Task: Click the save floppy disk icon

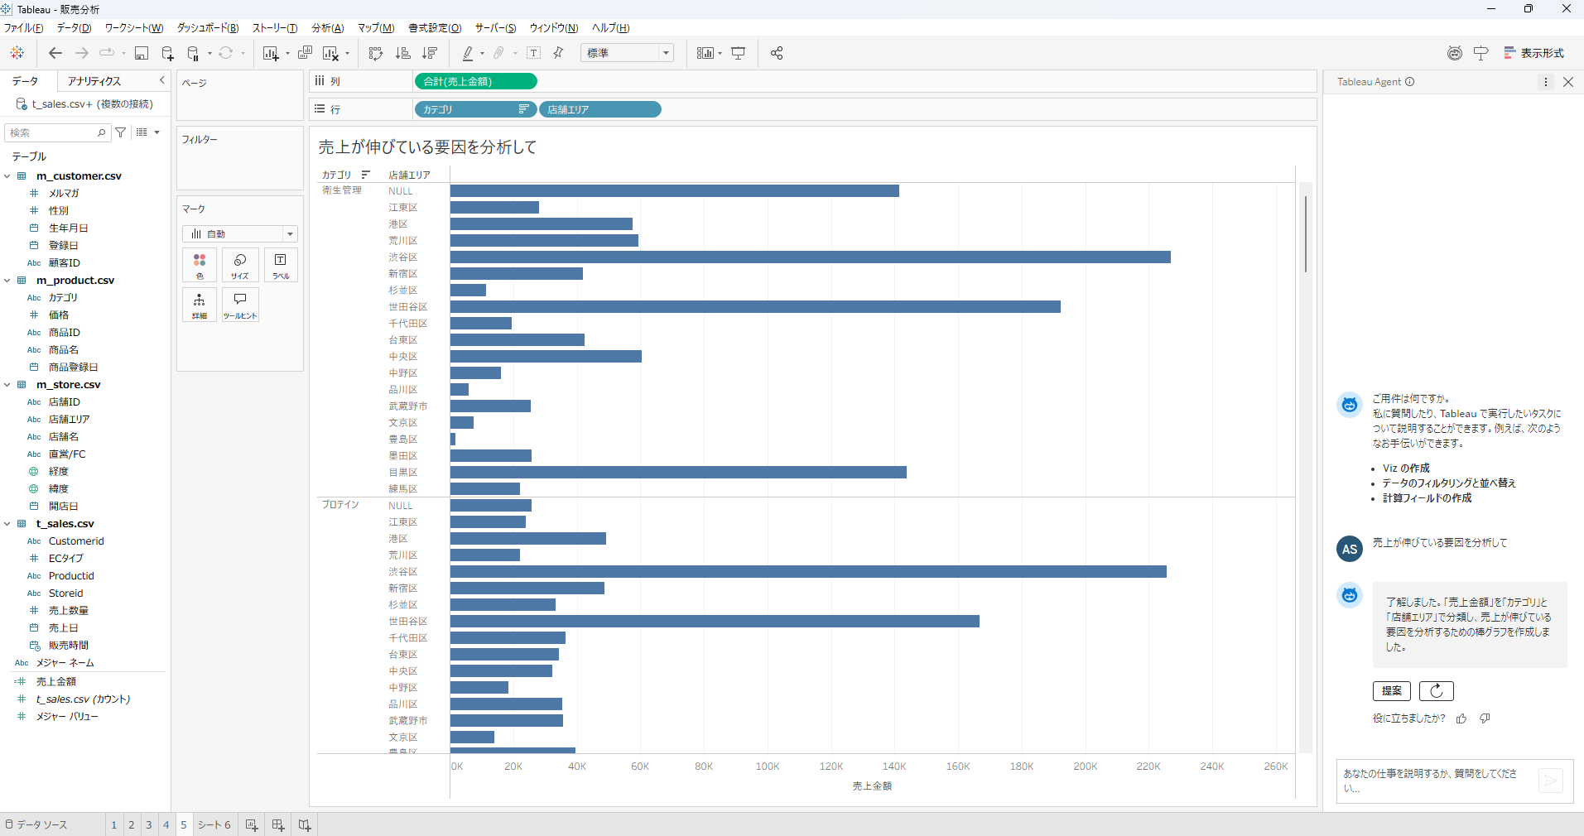Action: click(x=142, y=53)
